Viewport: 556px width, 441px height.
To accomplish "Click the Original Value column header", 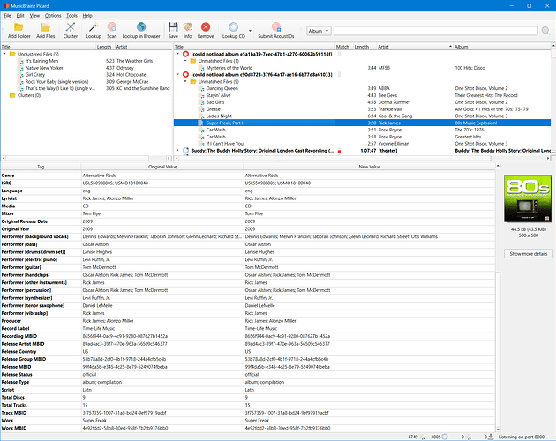I will (x=162, y=167).
